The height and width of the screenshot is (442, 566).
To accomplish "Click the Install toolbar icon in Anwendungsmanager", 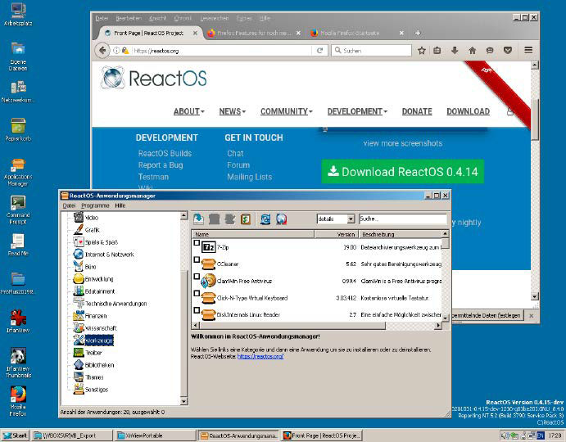I will click(x=198, y=219).
